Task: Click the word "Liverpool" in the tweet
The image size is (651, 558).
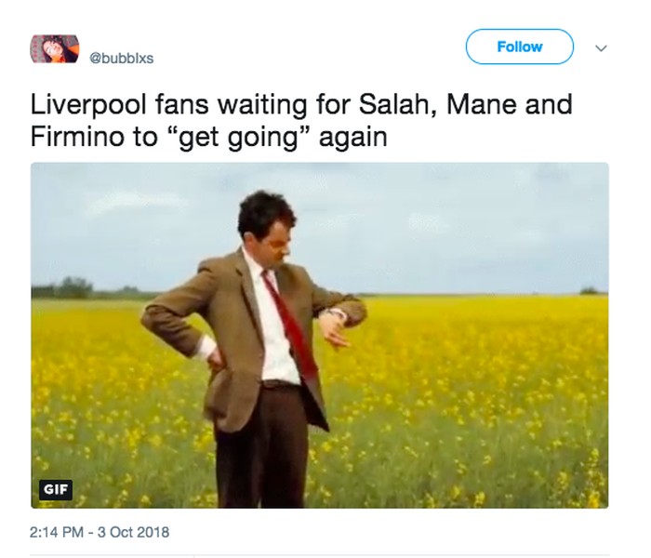Action: [87, 102]
